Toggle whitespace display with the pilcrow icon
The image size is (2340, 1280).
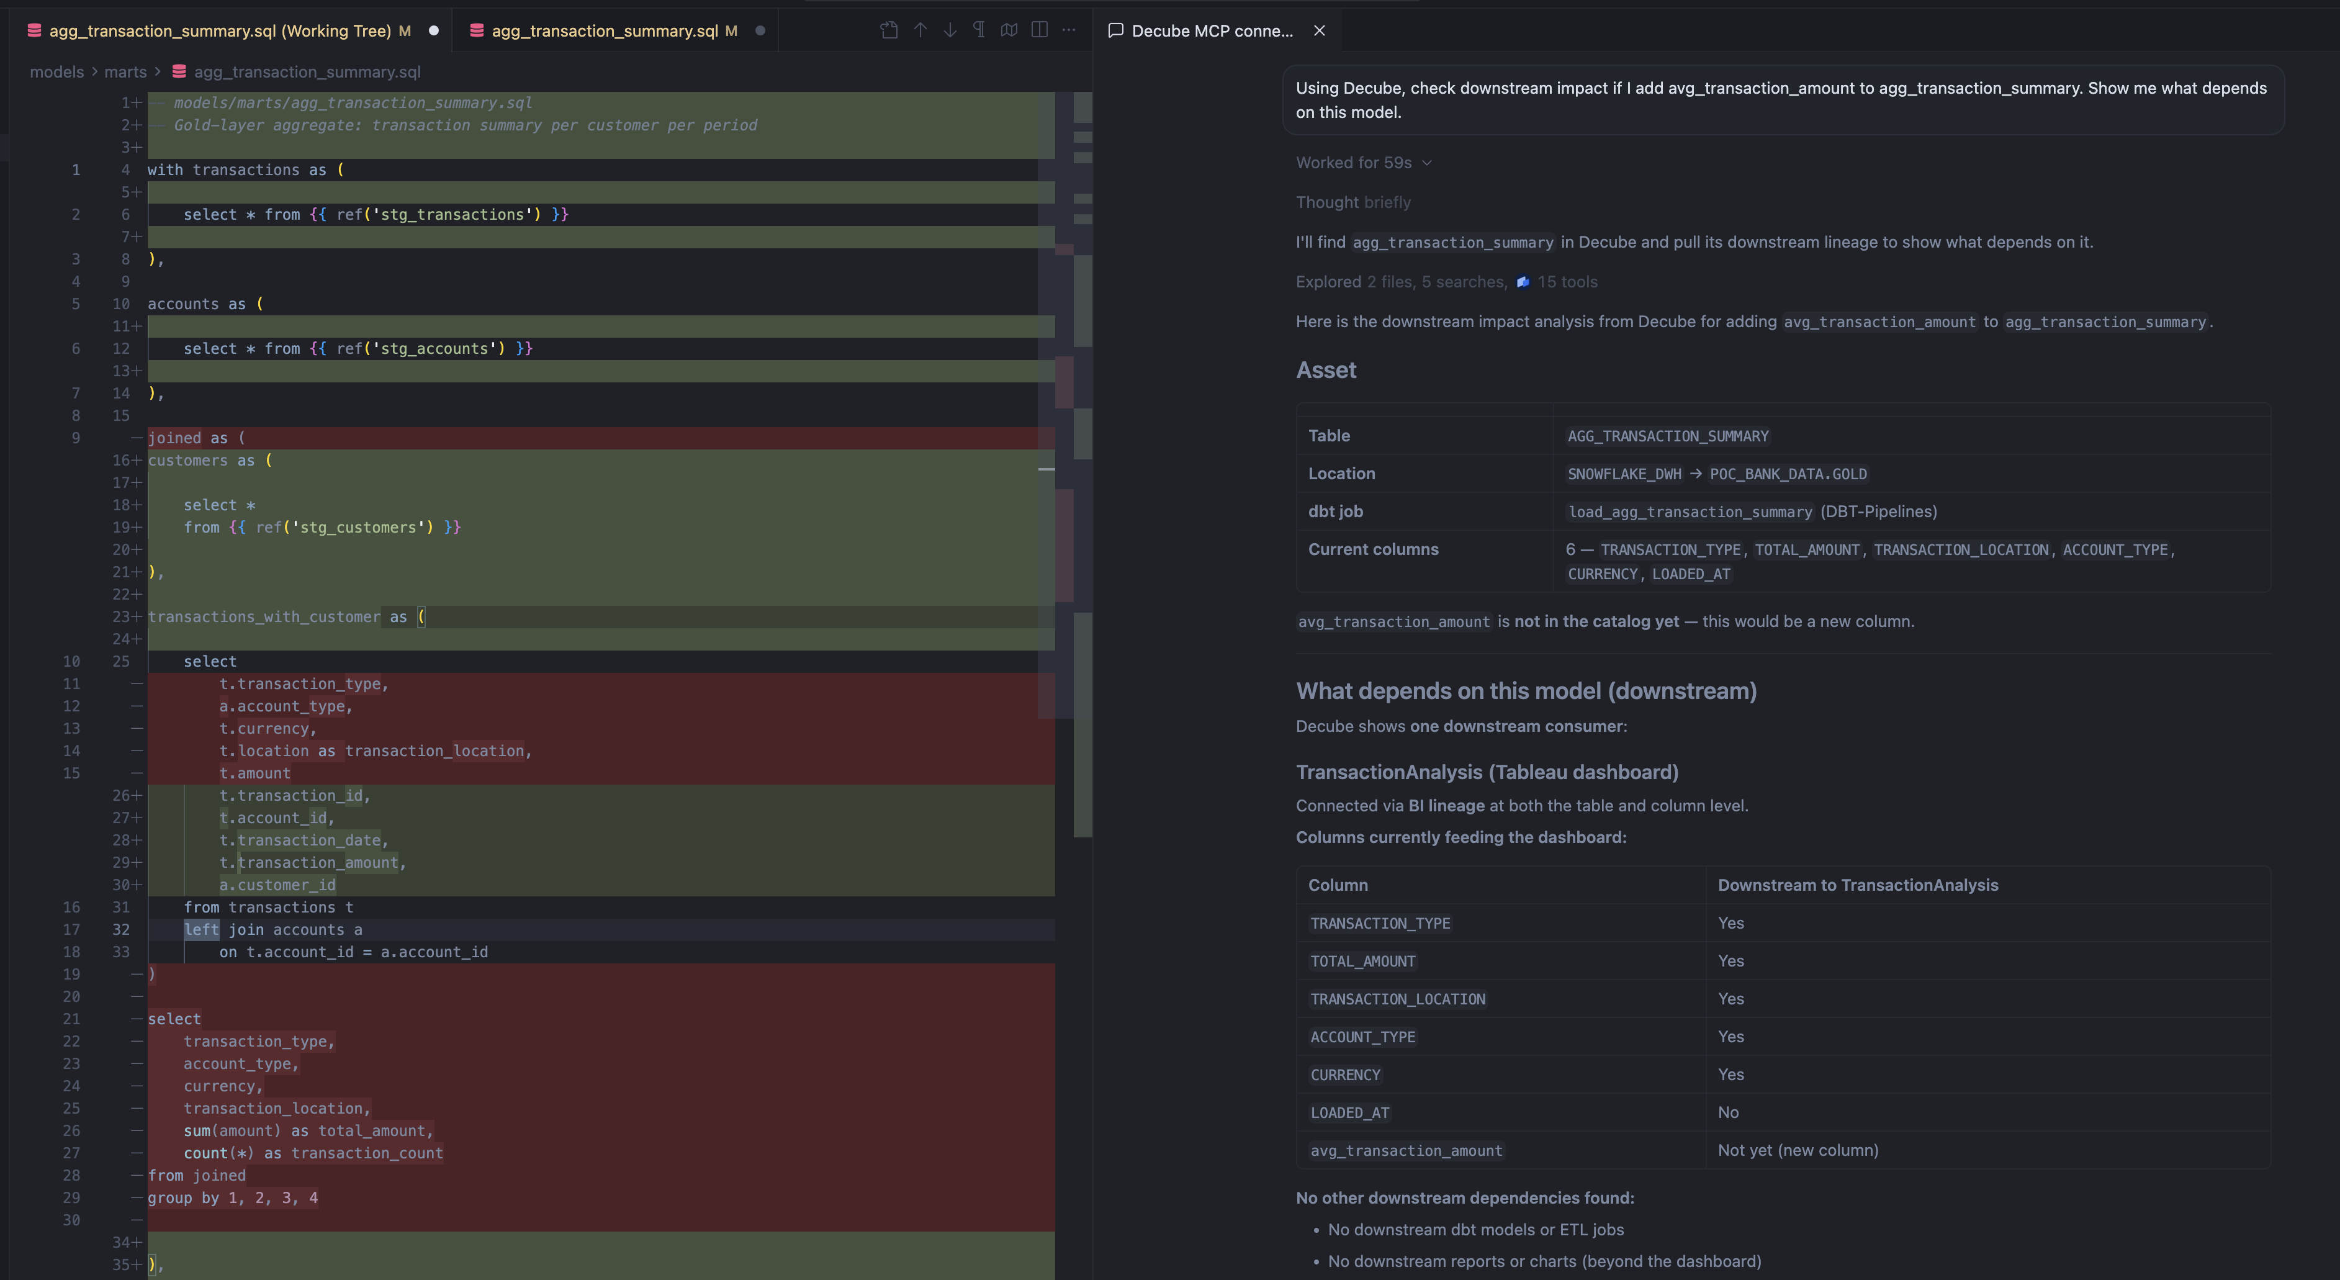(979, 30)
